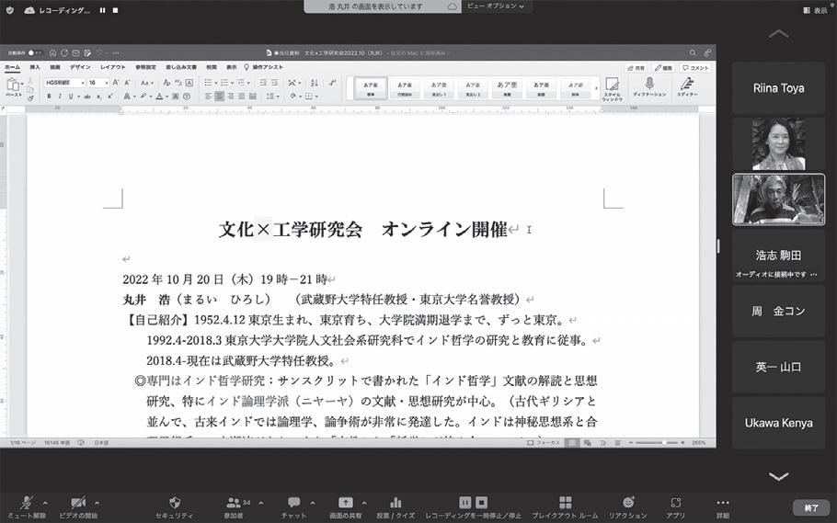This screenshot has height=523, width=837.
Task: Open the font name dropdown
Action: click(x=82, y=83)
